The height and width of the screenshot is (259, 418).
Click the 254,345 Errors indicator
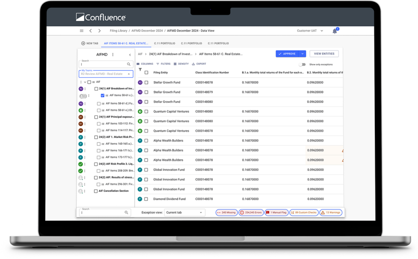click(x=251, y=212)
